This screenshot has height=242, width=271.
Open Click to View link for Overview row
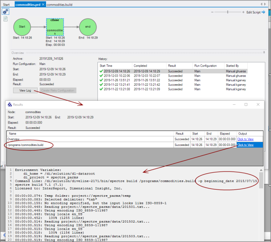pos(245,139)
